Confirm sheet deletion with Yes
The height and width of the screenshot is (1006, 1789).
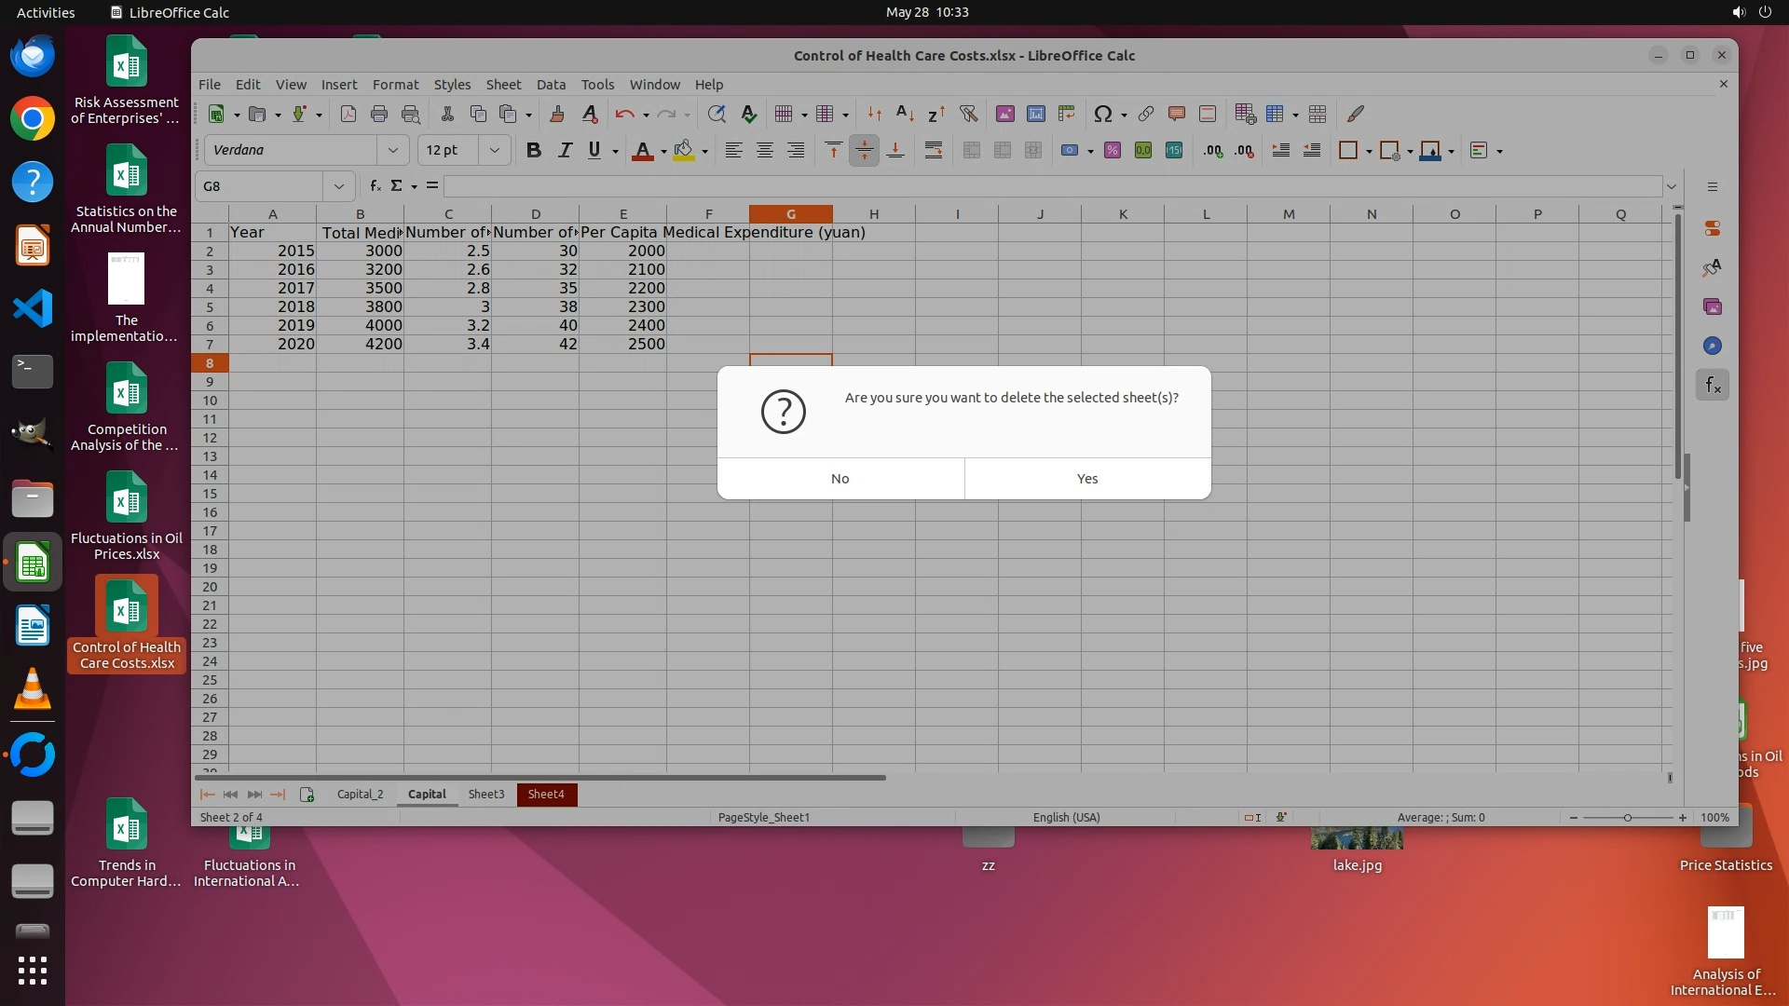[1086, 478]
